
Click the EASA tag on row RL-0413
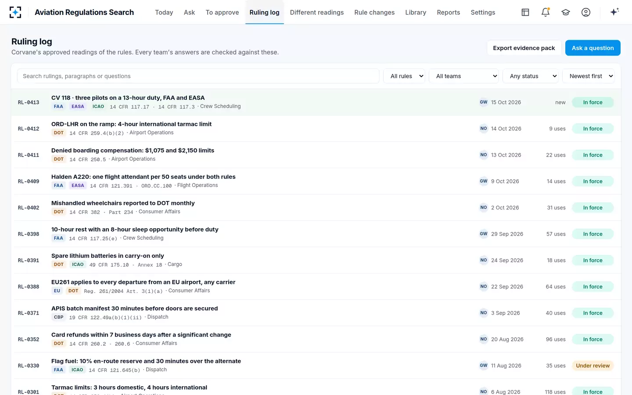78,107
